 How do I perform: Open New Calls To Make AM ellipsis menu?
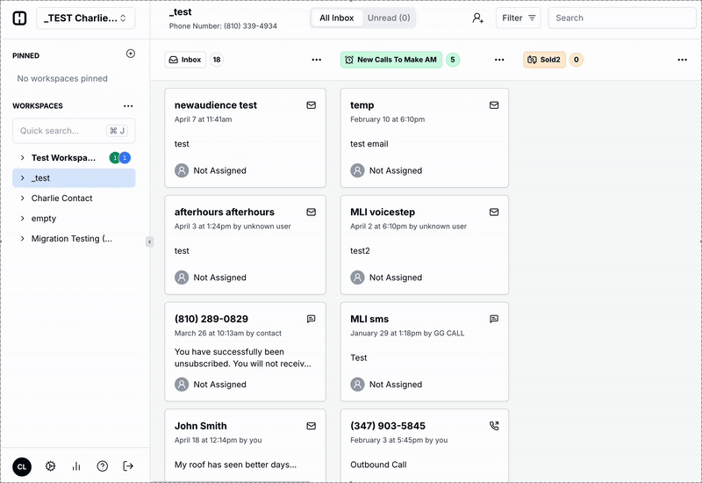pos(499,60)
